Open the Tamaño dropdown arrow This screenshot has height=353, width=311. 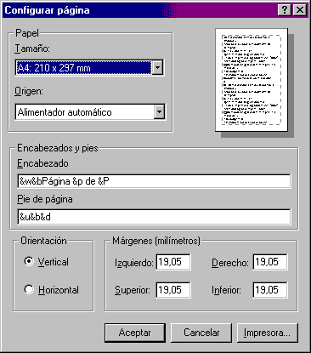pos(157,68)
